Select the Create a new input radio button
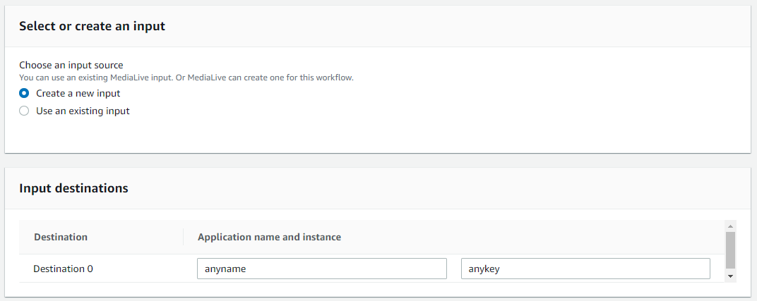757x301 pixels. pos(24,93)
